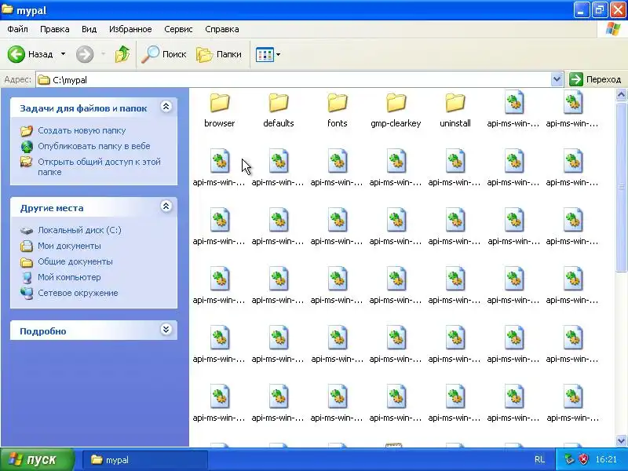628x471 pixels.
Task: Open the Назад history dropdown arrow
Action: pos(64,54)
